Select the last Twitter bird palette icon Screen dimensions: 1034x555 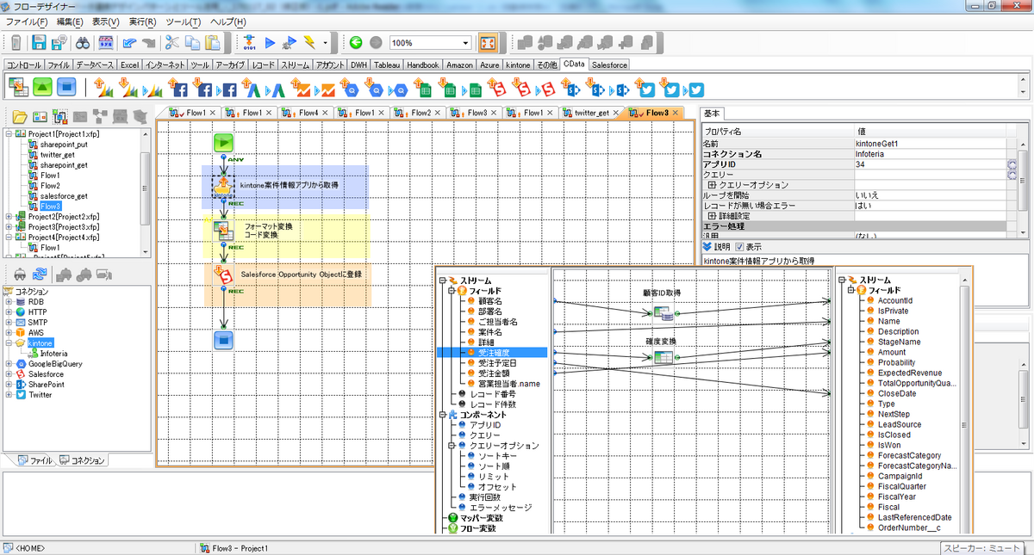point(696,89)
